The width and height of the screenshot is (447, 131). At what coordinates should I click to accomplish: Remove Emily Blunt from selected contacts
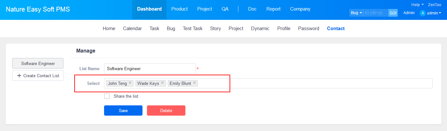click(x=194, y=83)
